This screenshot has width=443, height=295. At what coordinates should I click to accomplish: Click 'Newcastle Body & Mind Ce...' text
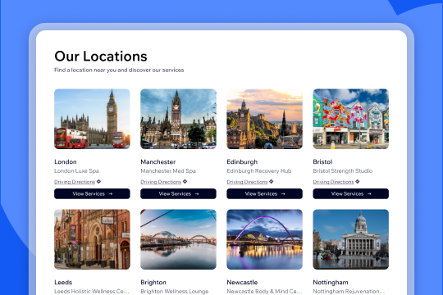(x=264, y=292)
